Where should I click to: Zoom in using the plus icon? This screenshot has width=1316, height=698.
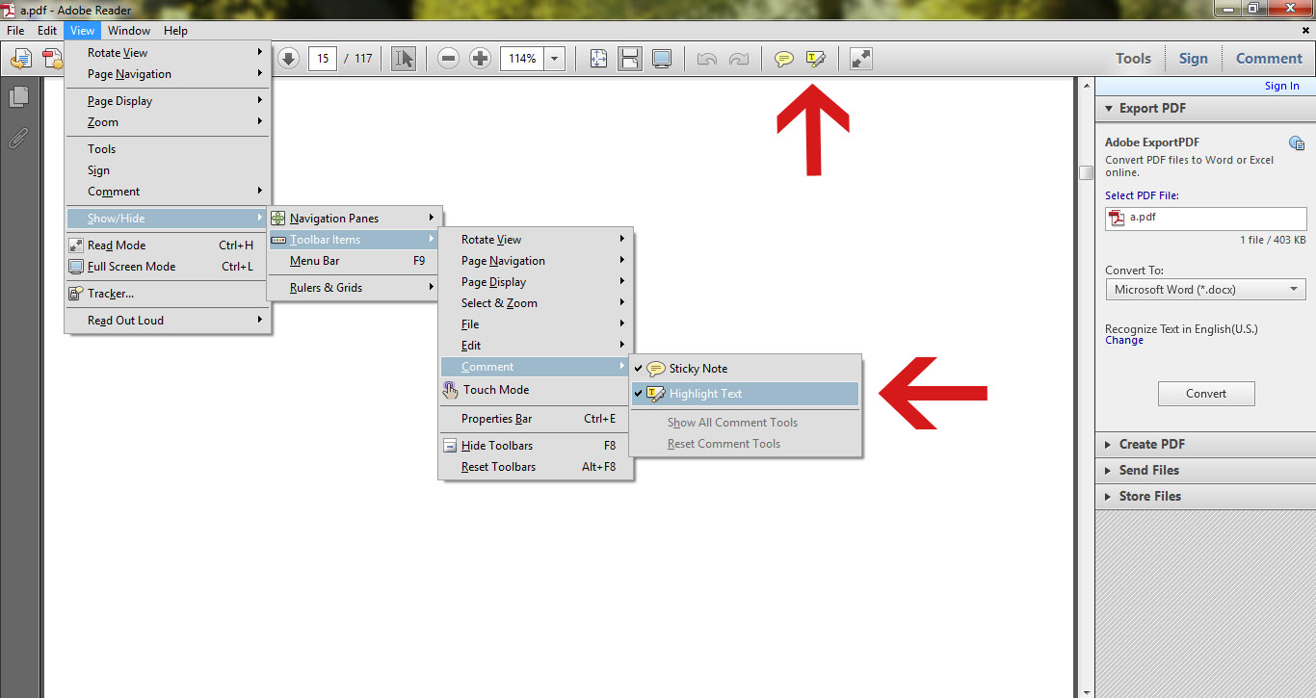480,58
